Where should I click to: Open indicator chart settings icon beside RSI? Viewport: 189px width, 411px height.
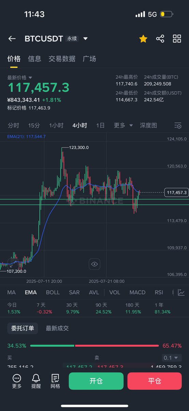(181, 292)
